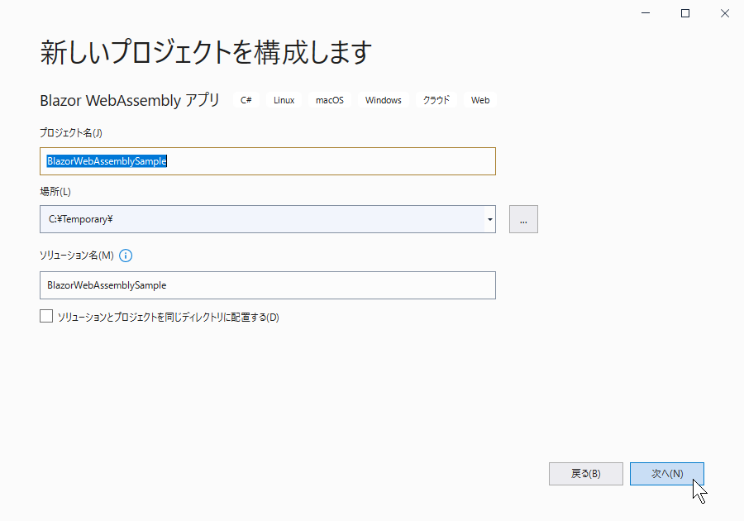Image resolution: width=744 pixels, height=521 pixels.
Task: Select the macOS platform tag
Action: 330,100
